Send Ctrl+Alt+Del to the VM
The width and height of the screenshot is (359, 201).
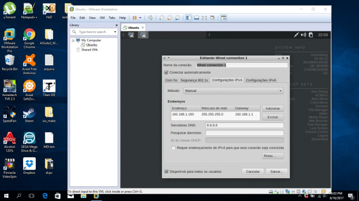150,18
